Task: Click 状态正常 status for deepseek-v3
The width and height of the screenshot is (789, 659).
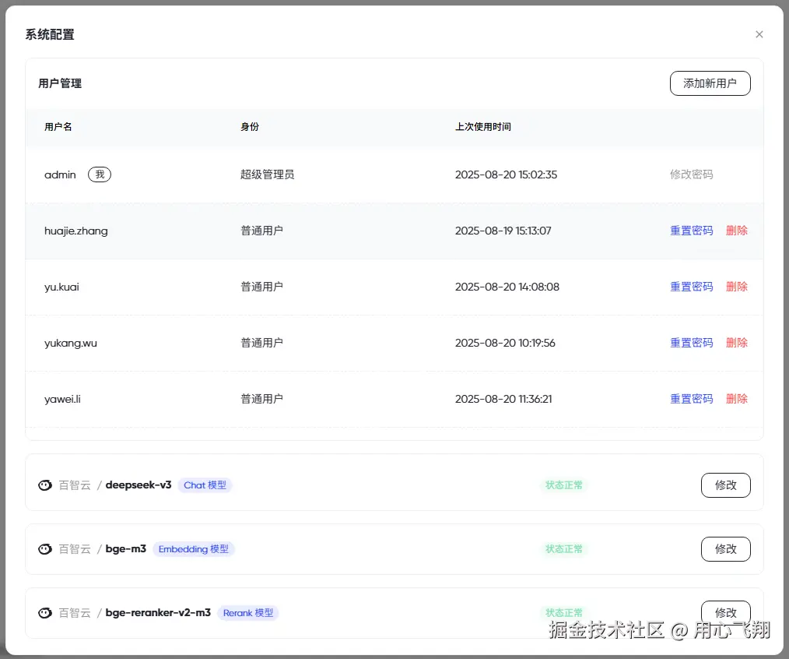Action: click(563, 485)
